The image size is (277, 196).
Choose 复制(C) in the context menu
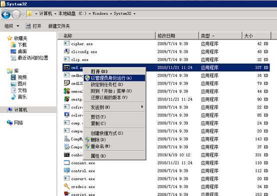[x=114, y=123]
